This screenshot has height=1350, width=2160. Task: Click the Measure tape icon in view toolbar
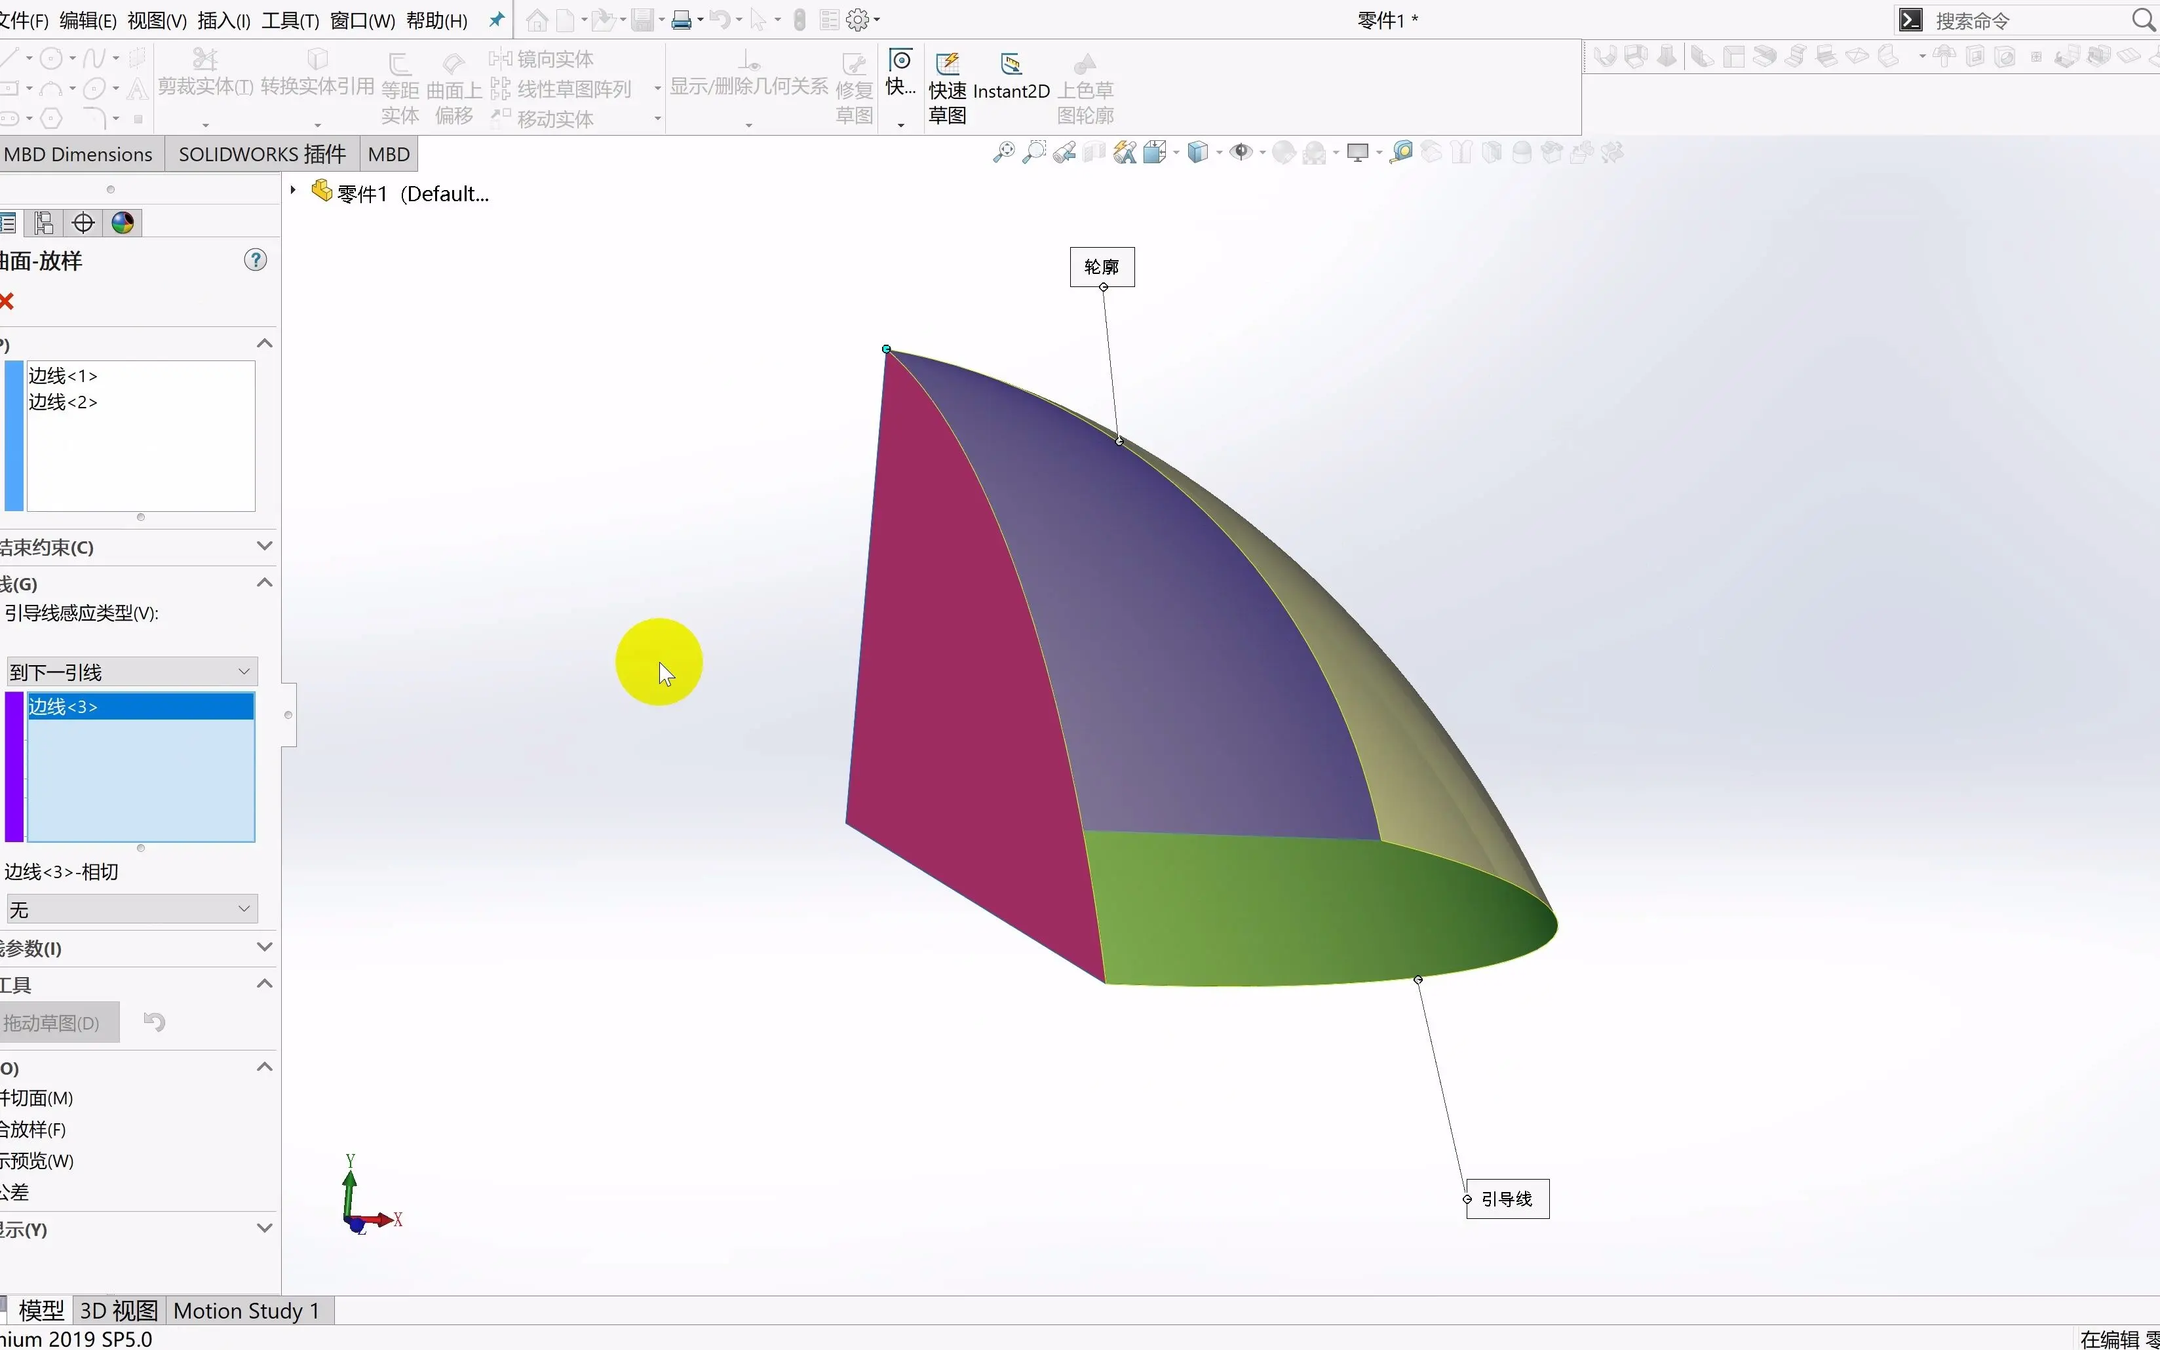coord(1401,153)
